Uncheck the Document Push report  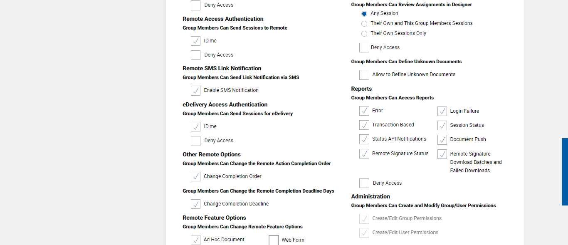tap(442, 140)
